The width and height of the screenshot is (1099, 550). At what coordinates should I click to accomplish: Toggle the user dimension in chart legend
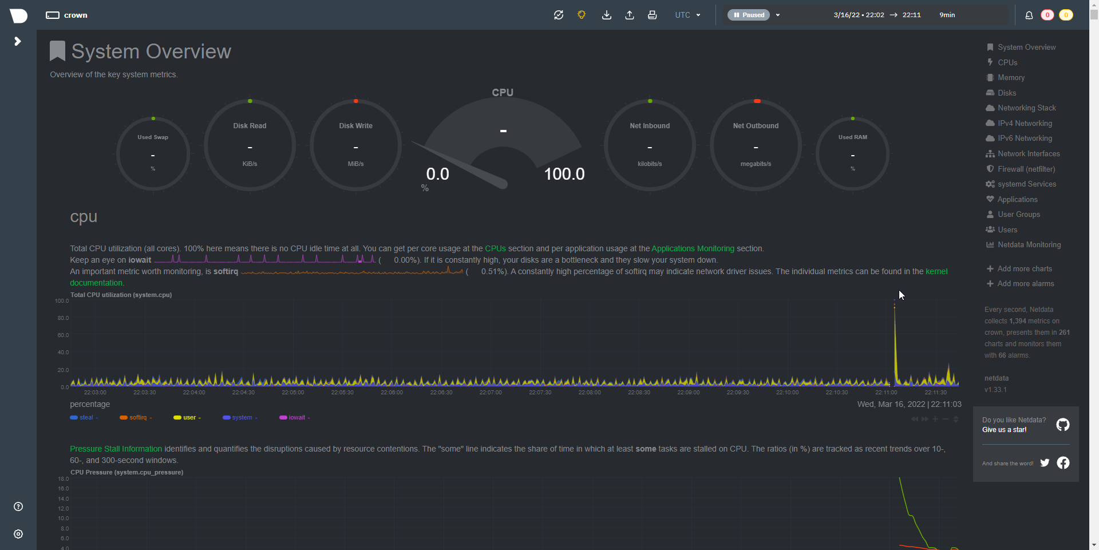tap(187, 418)
